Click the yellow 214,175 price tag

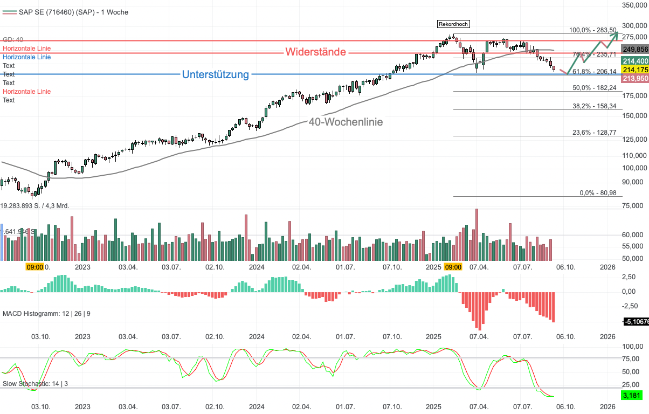point(635,70)
